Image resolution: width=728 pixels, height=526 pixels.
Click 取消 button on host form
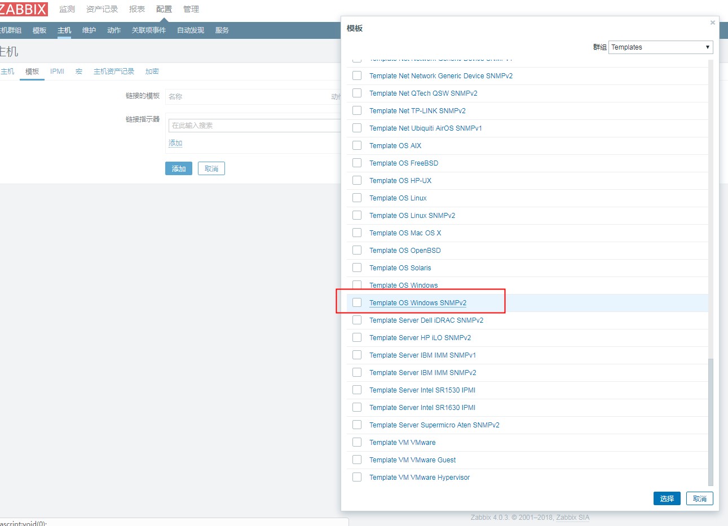tap(211, 168)
